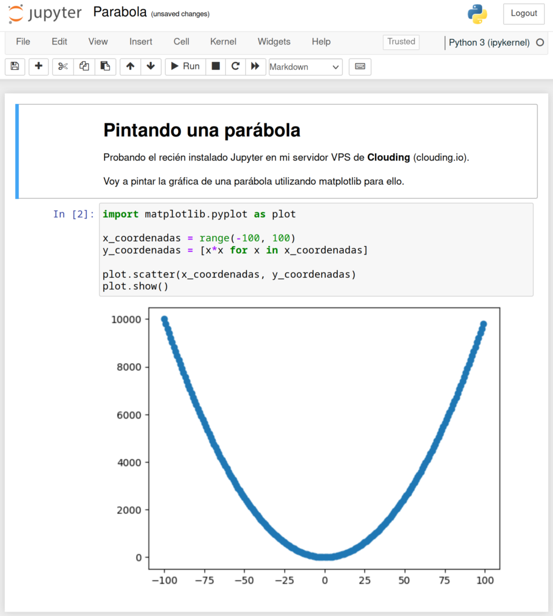Click the Python 3 (ipykernel) label
Viewport: 553px width, 616px height.
(489, 43)
